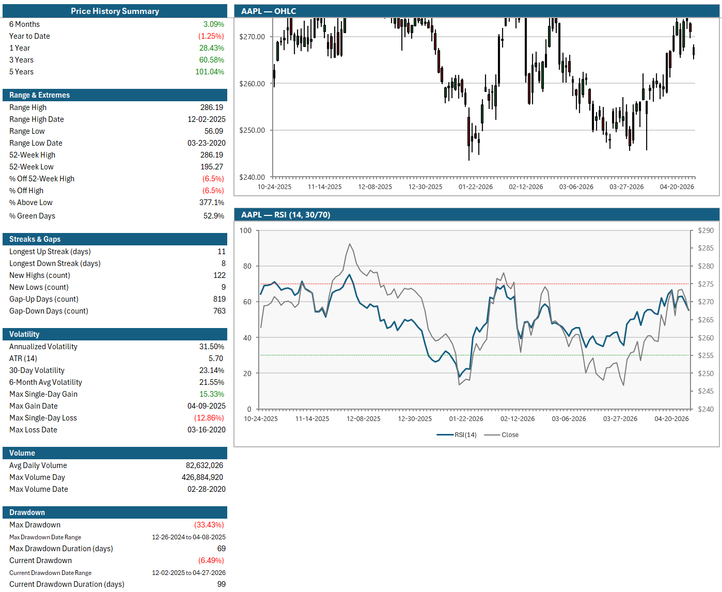
Task: Select the 52-Week Low value 195.27
Action: point(212,167)
